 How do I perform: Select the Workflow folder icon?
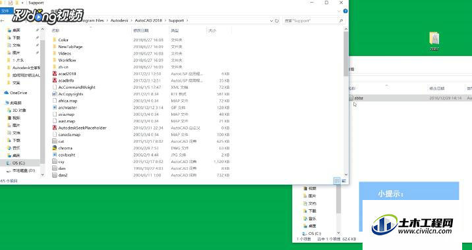point(55,60)
